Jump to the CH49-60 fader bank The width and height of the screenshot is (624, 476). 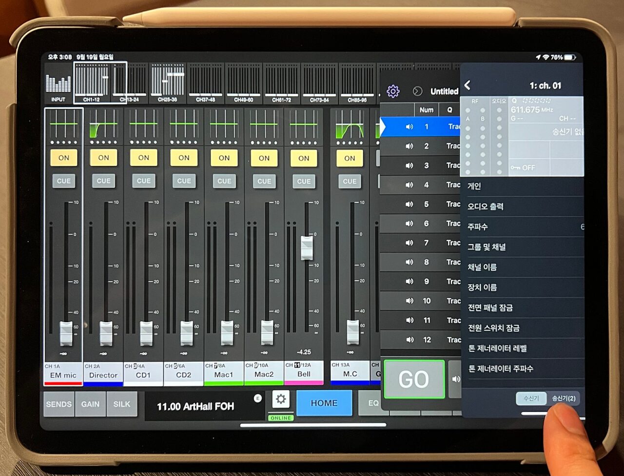(x=243, y=83)
